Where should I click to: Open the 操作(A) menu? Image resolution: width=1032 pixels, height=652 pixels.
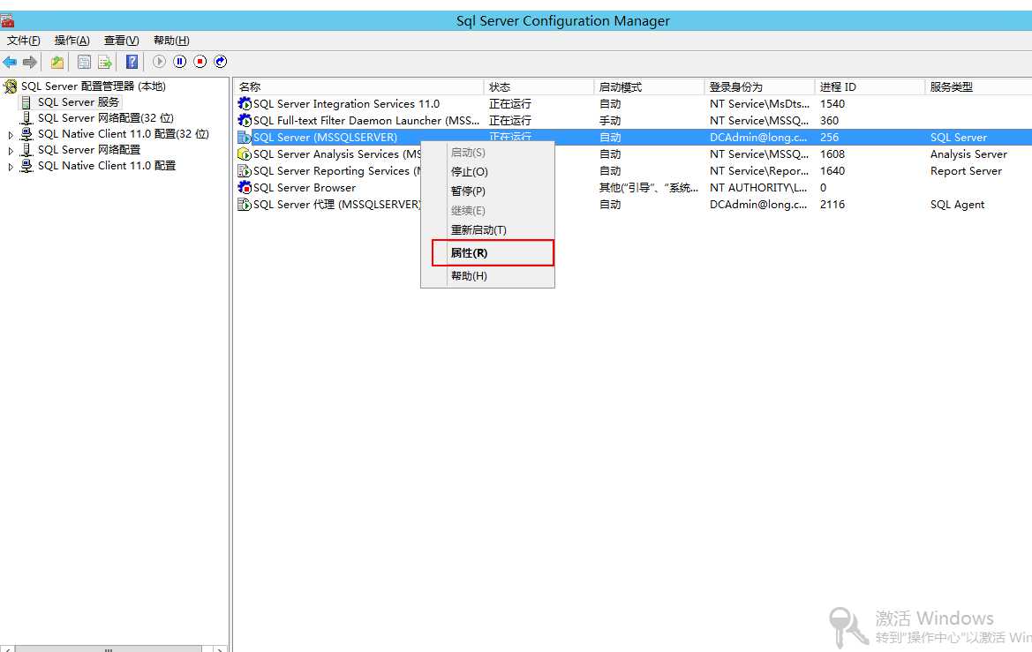(x=72, y=41)
